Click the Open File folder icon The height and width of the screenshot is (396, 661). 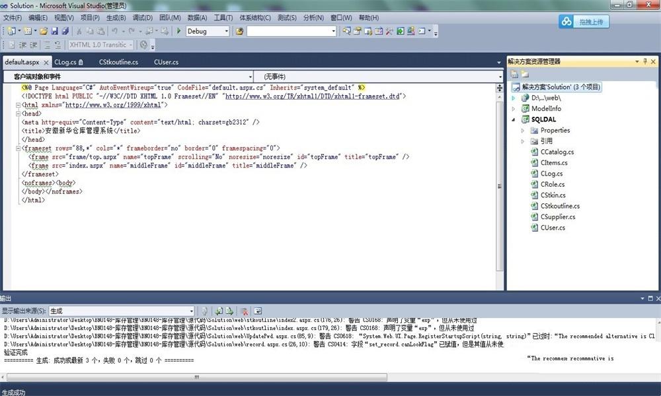44,31
